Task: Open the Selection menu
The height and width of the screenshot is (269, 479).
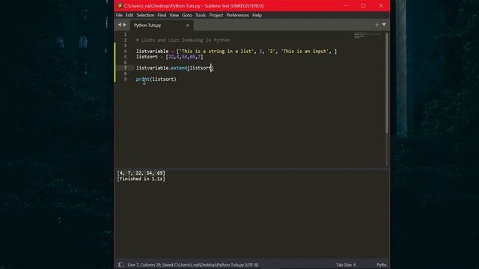Action: 145,15
